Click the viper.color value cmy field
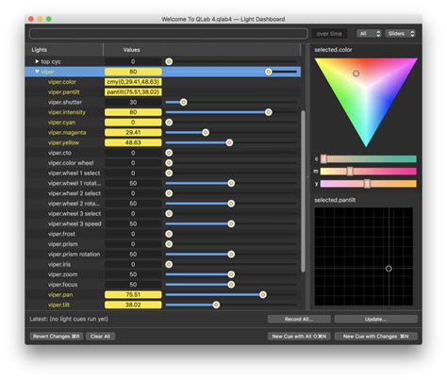The height and width of the screenshot is (380, 447). pyautogui.click(x=133, y=82)
